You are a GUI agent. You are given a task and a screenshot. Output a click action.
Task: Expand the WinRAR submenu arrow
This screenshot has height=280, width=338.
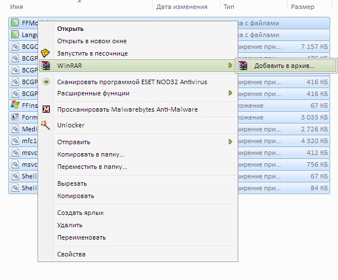click(230, 66)
